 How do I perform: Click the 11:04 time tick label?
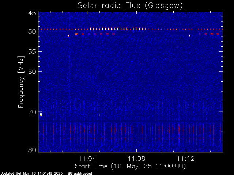click(87, 159)
